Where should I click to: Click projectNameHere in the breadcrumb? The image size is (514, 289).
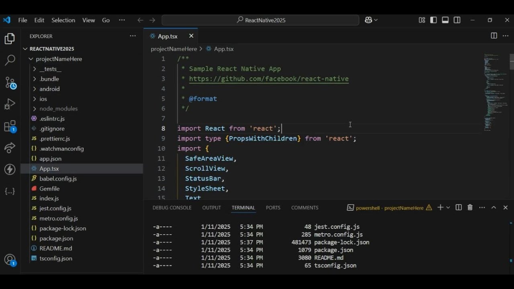(x=174, y=49)
